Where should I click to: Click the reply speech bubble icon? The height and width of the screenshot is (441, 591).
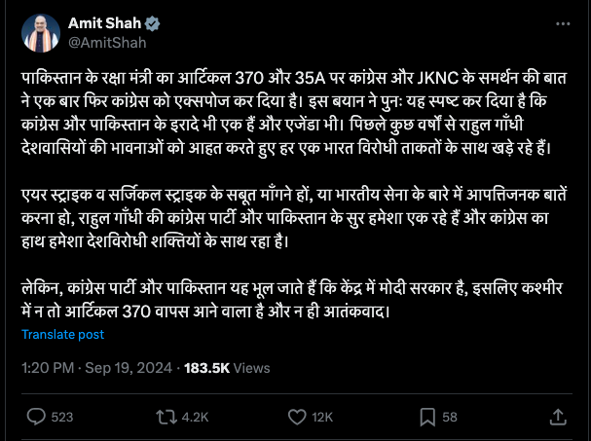[36, 417]
